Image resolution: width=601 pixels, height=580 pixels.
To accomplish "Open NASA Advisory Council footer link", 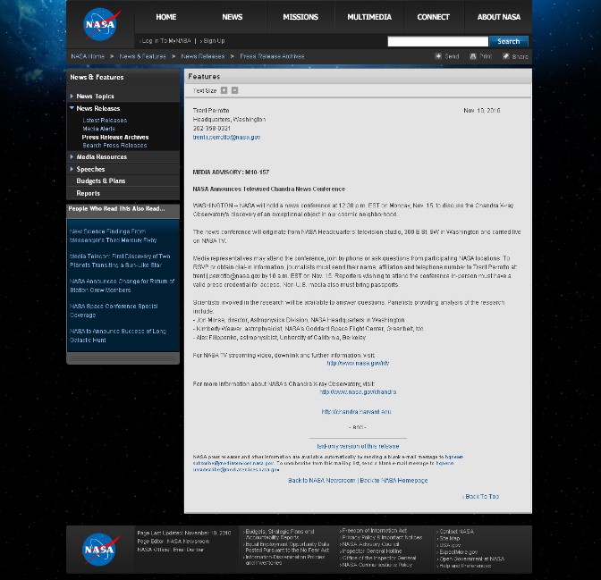I will [x=369, y=544].
